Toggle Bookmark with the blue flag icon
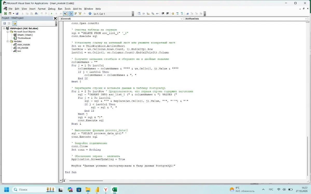311x194 pixels. [188, 13]
